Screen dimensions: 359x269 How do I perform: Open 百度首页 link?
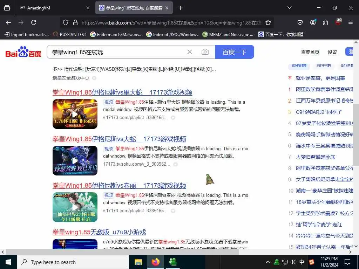310,52
